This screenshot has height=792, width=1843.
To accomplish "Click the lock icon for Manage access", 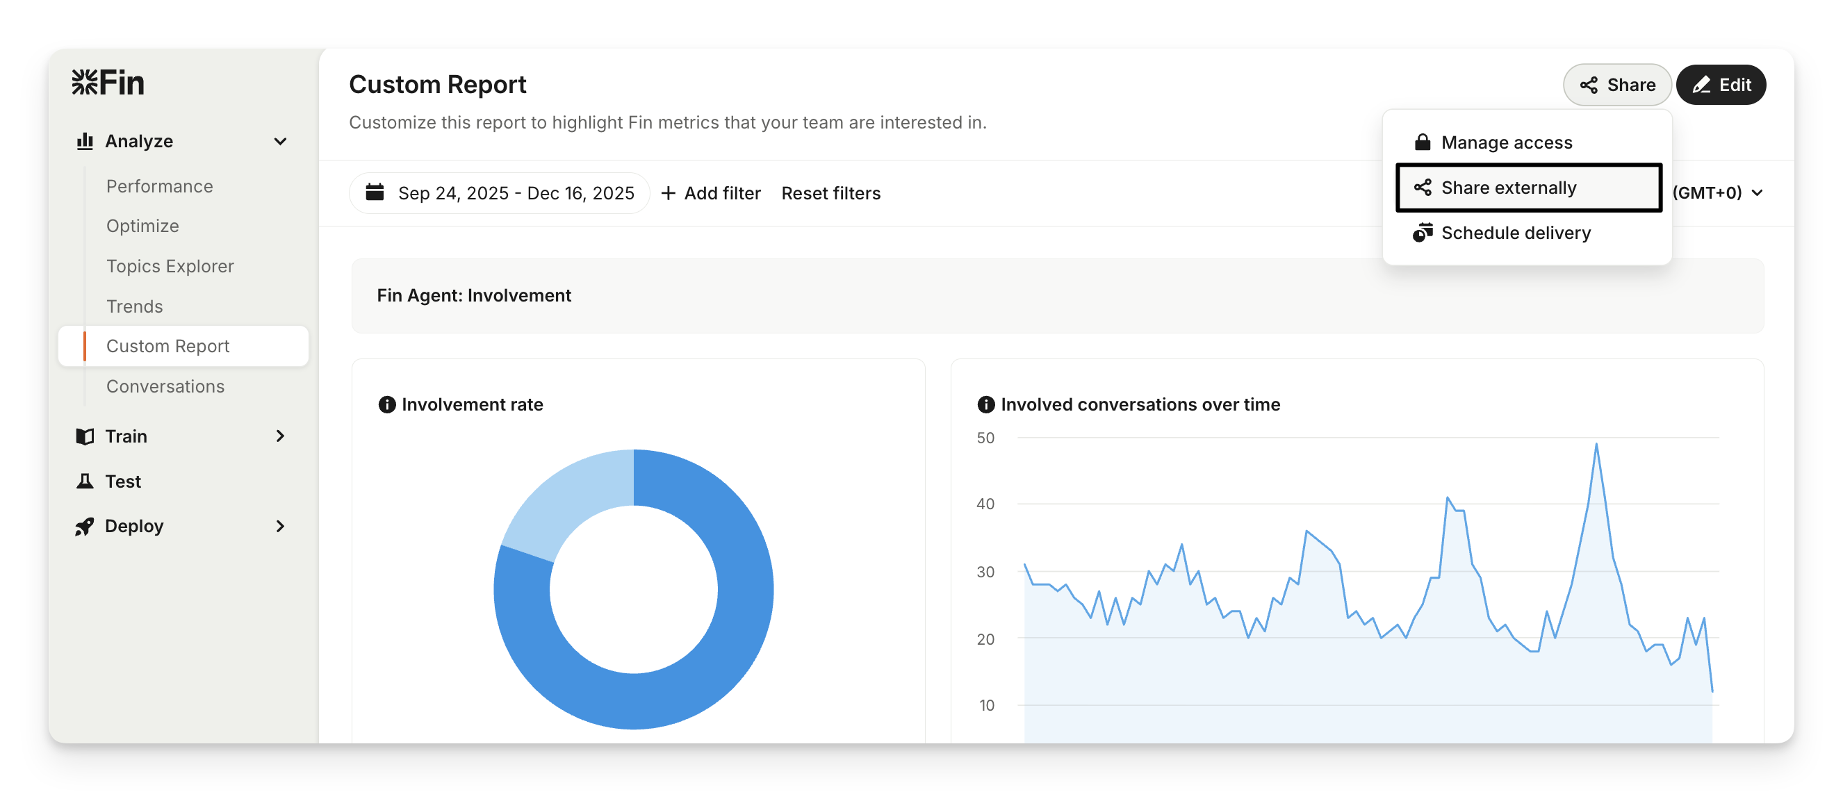I will (x=1423, y=142).
